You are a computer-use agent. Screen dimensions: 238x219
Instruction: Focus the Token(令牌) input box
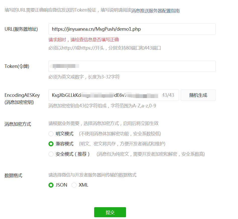click(132, 66)
